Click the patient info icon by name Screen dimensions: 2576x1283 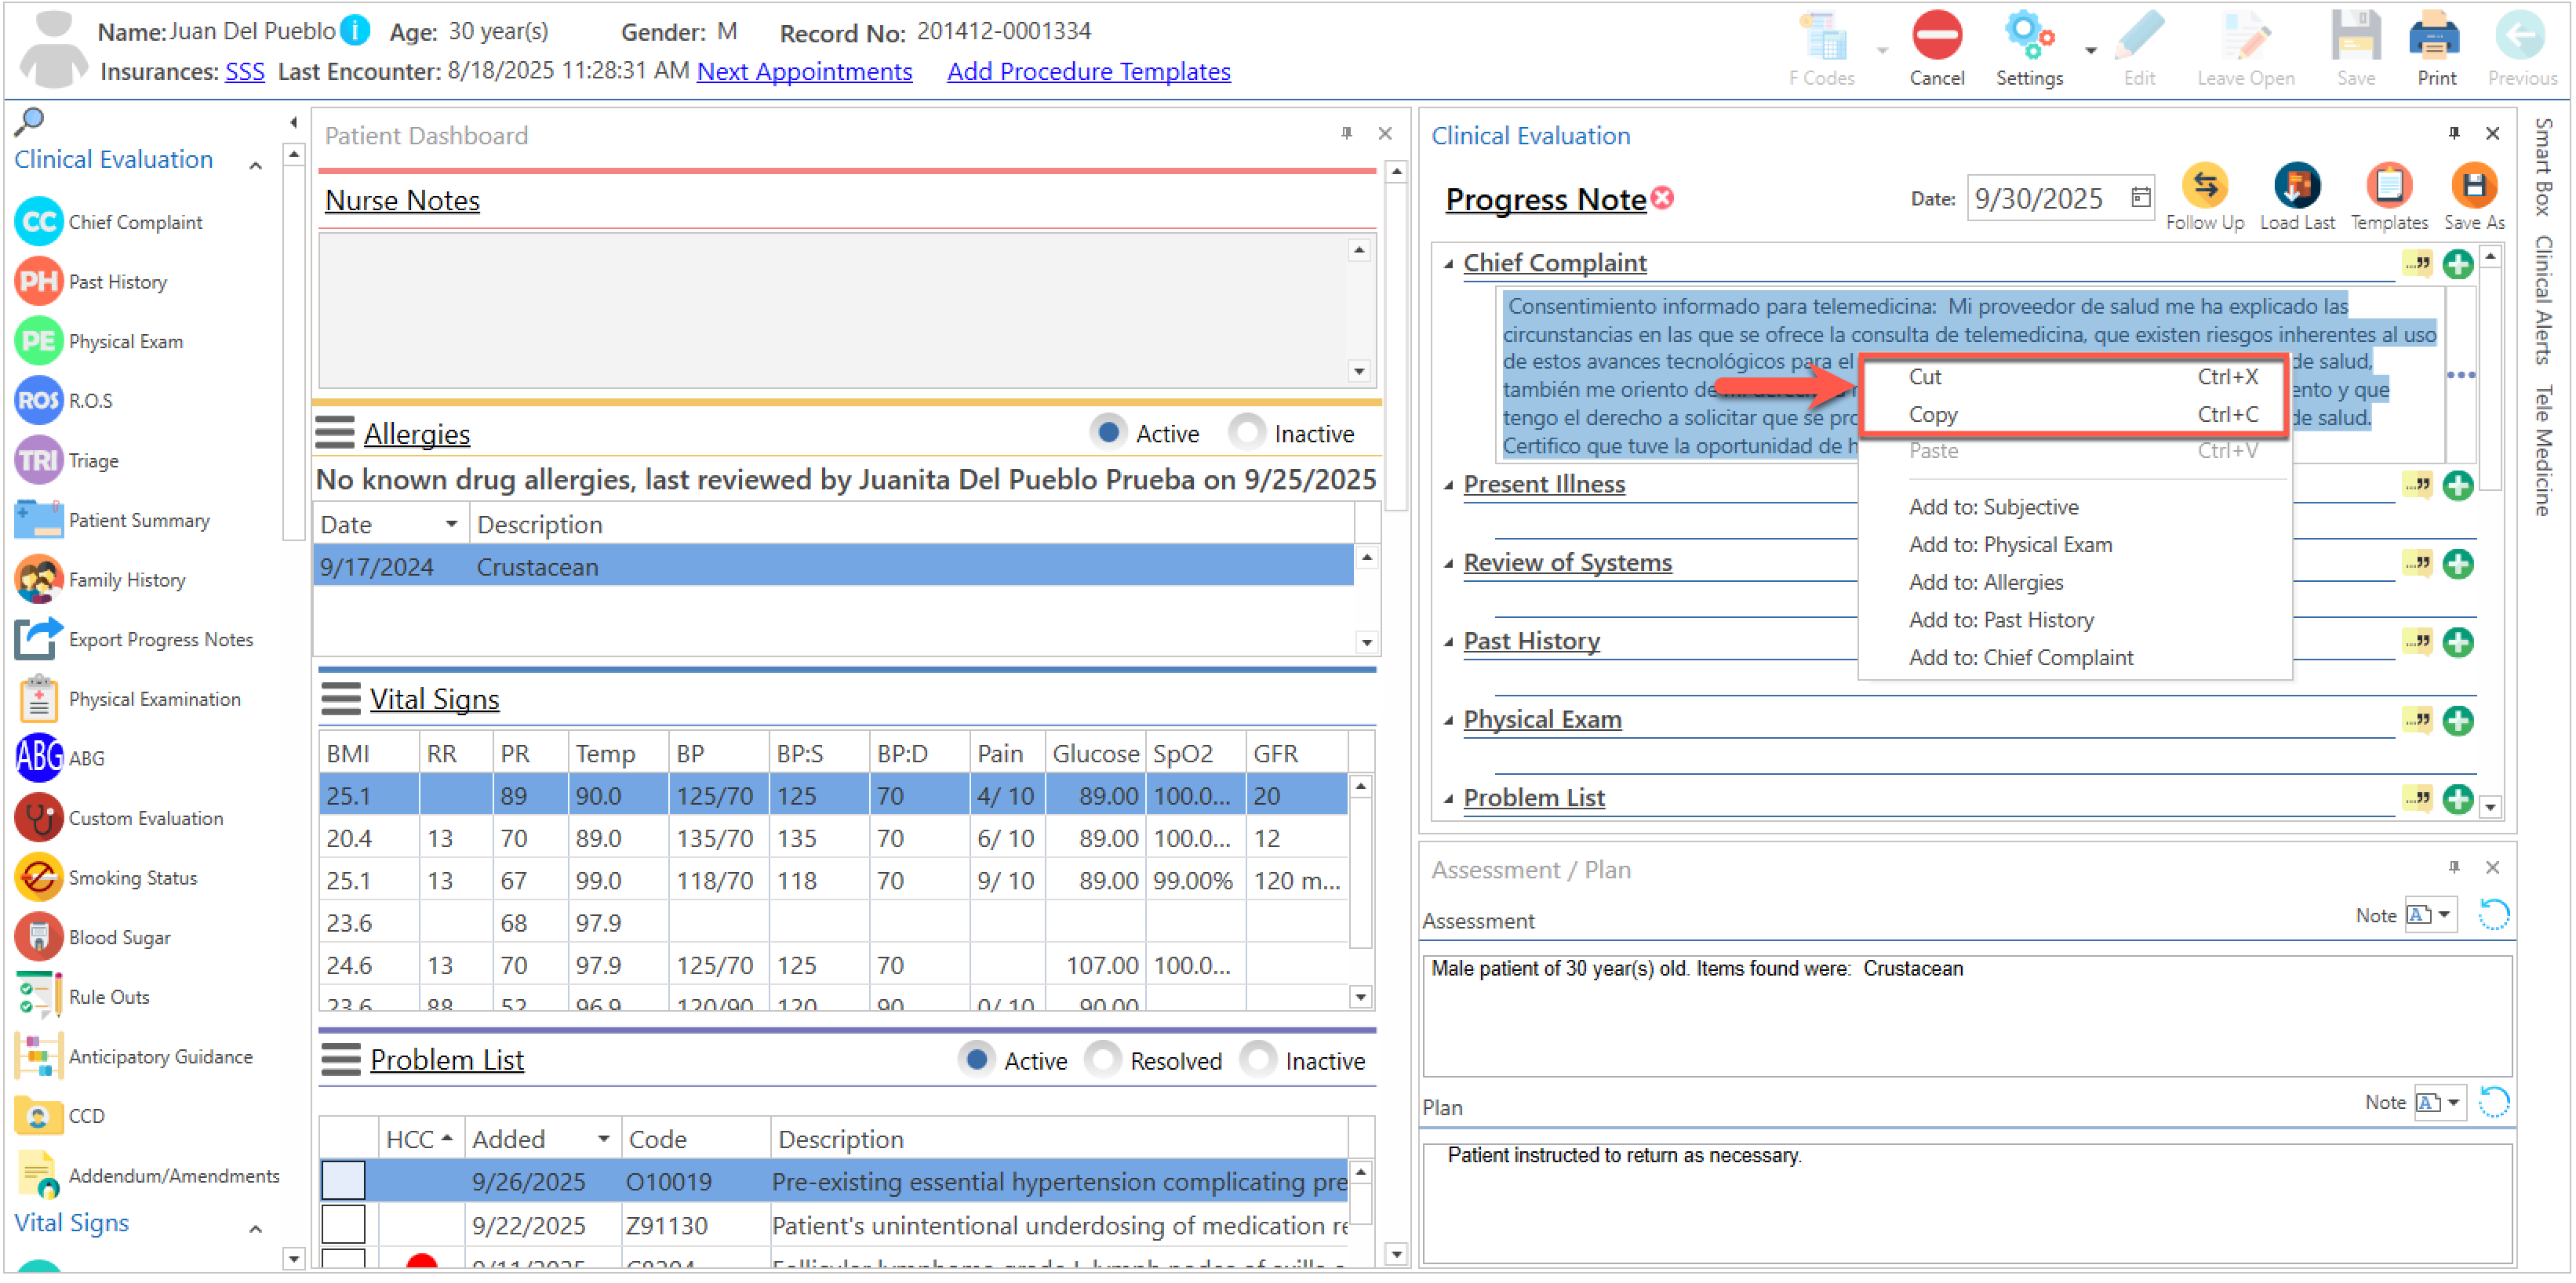point(355,31)
